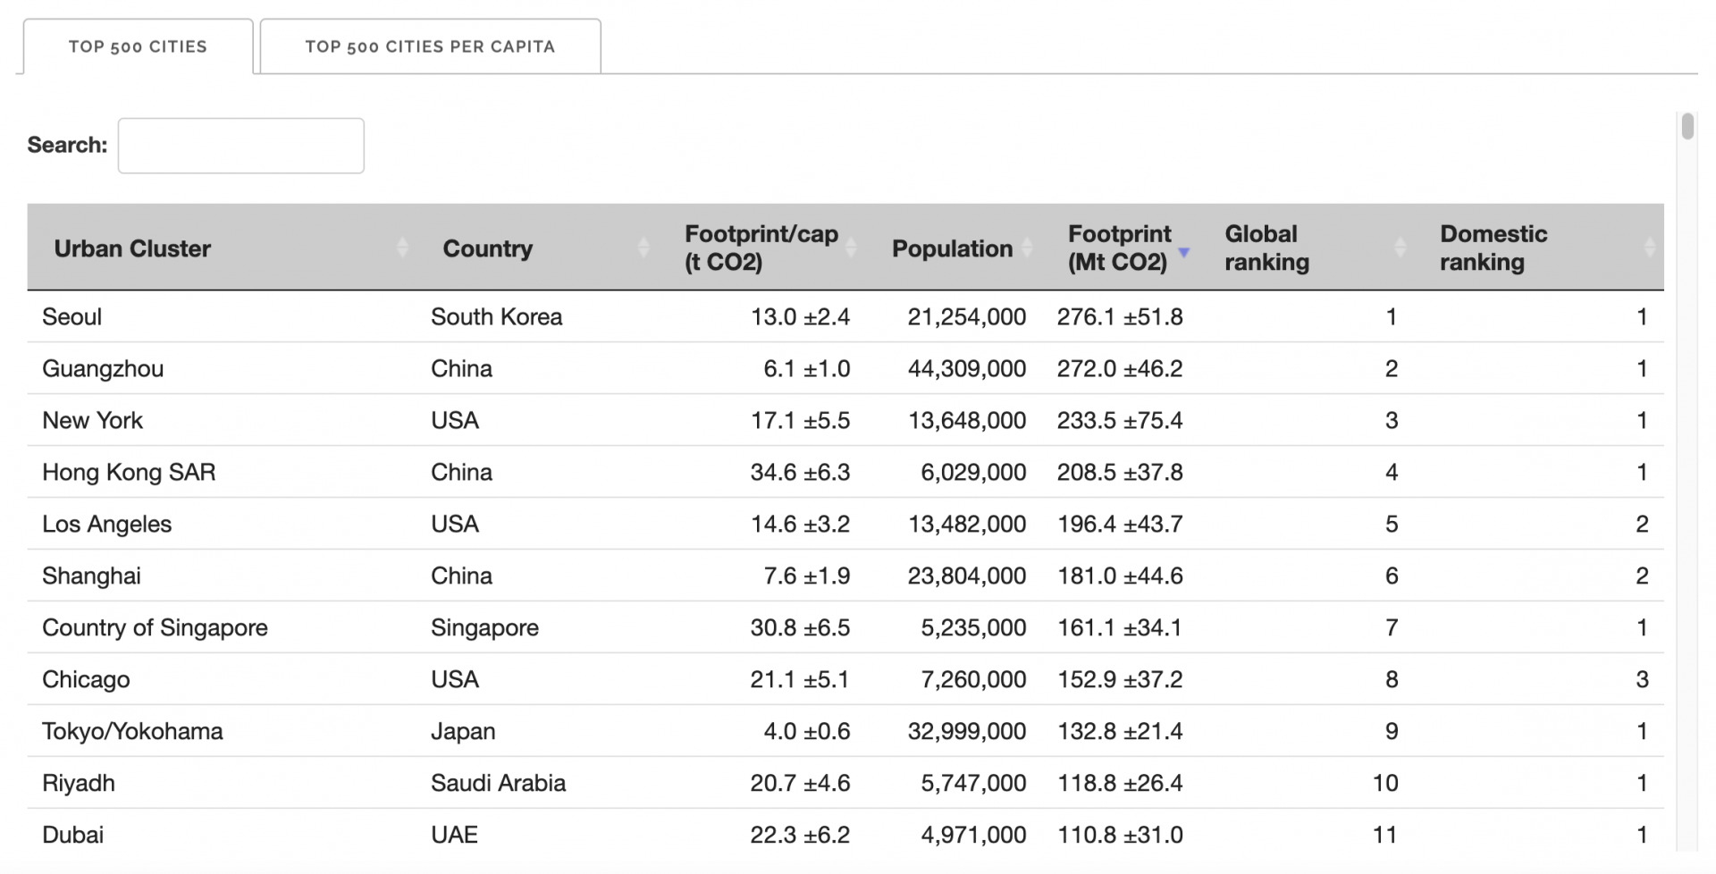This screenshot has width=1716, height=874.
Task: Select the Shanghai cell
Action: (x=91, y=576)
